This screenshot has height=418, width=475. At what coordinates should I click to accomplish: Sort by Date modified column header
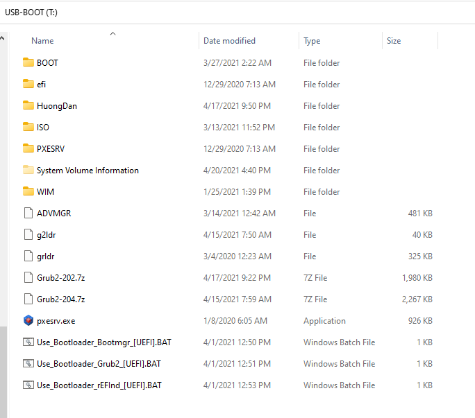[x=229, y=41]
